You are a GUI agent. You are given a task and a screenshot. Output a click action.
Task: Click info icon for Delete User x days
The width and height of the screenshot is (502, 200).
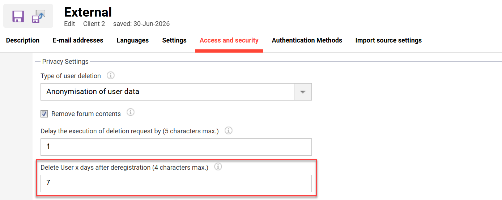coord(218,166)
